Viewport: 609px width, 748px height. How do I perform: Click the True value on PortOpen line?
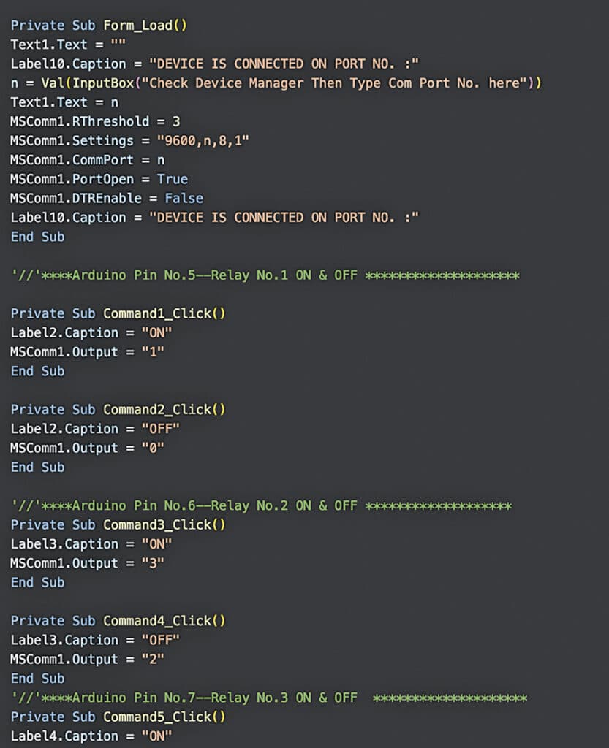click(173, 179)
